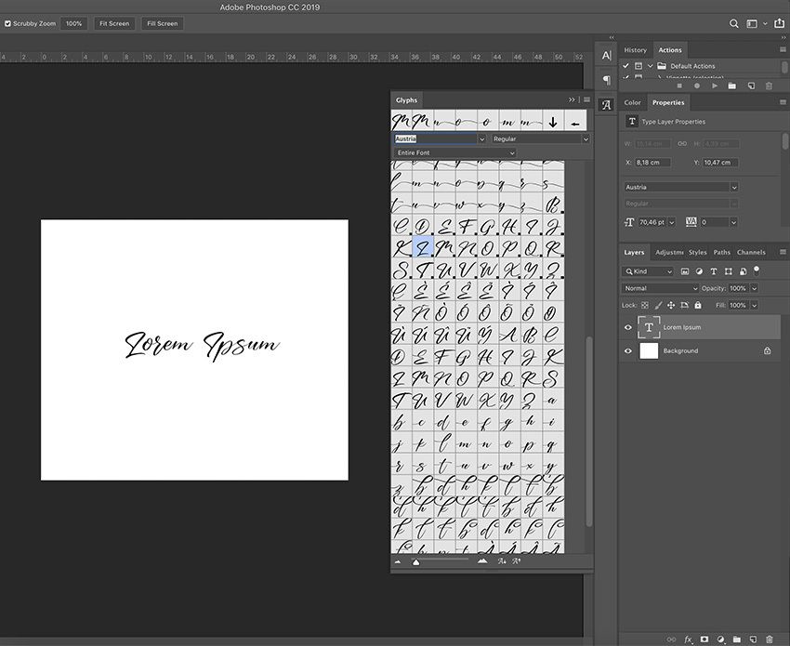Screen dimensions: 790x646
Task: Lock image pixels brush icon
Action: point(658,305)
